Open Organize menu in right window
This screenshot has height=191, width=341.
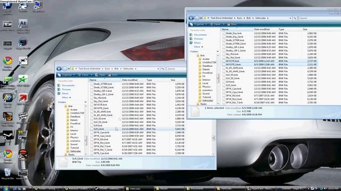point(198,24)
